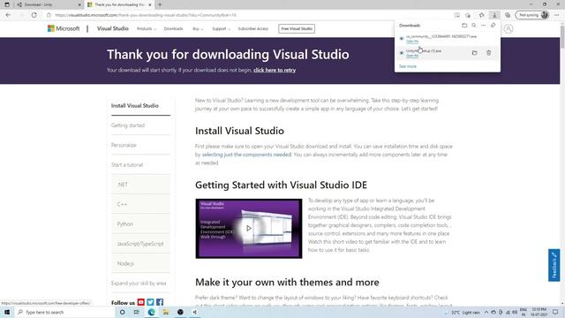This screenshot has height=318, width=565.
Task: Click the 'click here to retry' link
Action: [275, 71]
